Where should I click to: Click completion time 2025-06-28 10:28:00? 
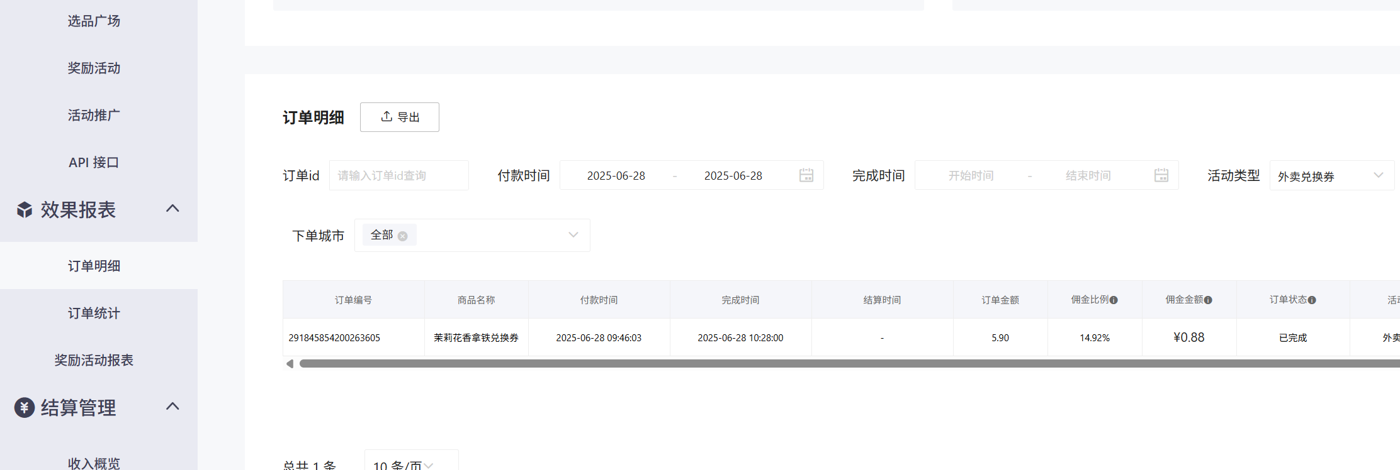click(x=740, y=338)
